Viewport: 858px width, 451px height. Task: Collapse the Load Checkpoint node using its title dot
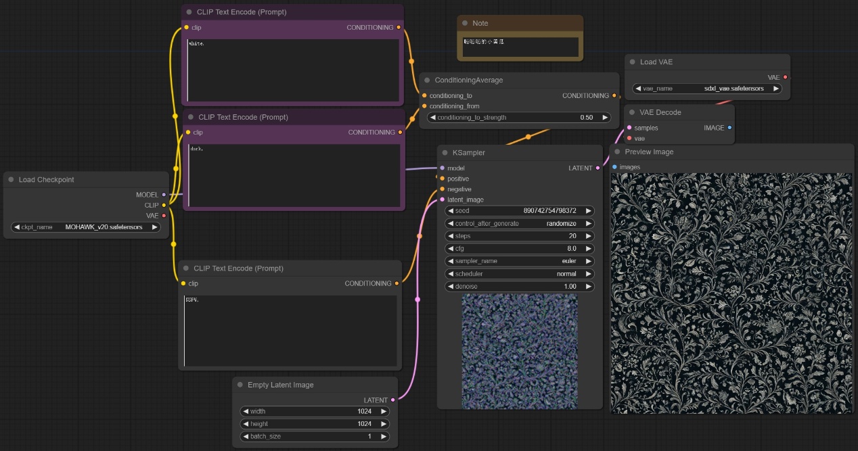tap(11, 180)
